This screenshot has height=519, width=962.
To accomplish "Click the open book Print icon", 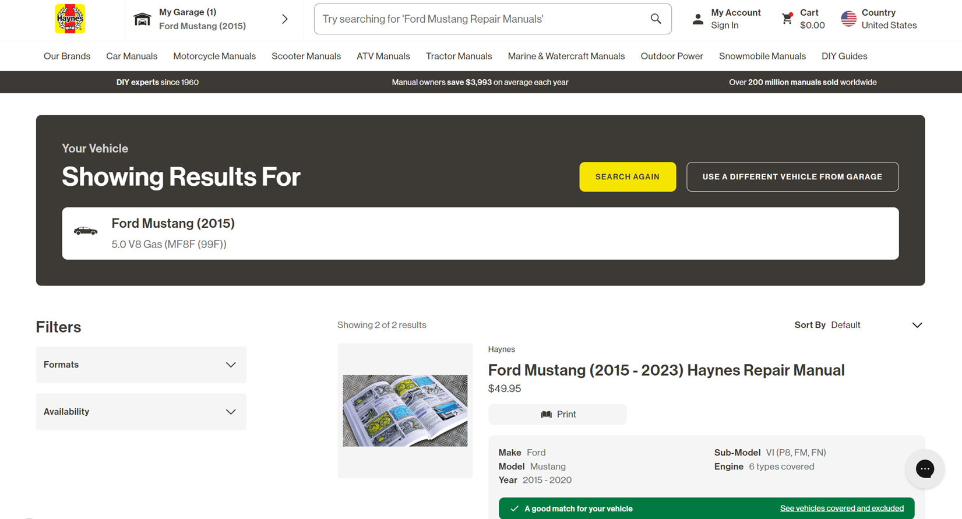I will [x=546, y=414].
